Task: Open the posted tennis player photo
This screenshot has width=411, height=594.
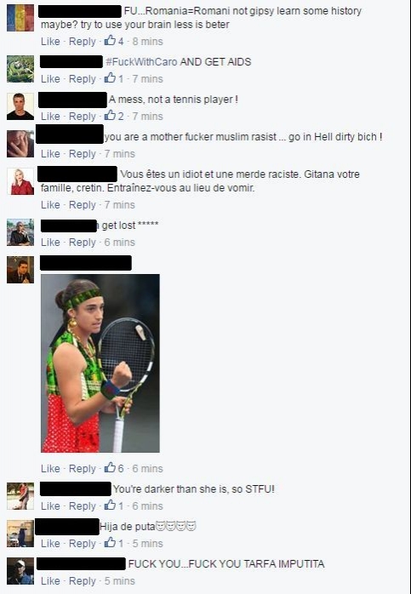Action: 100,363
